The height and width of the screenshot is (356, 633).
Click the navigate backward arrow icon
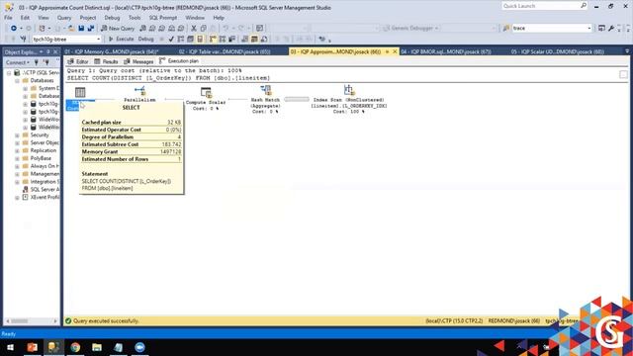(x=13, y=29)
